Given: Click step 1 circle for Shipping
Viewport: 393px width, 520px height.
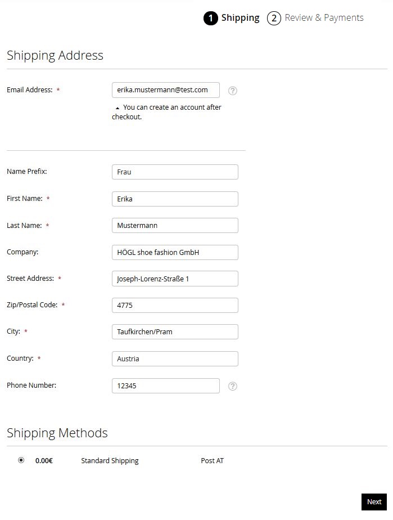Looking at the screenshot, I should (x=211, y=19).
